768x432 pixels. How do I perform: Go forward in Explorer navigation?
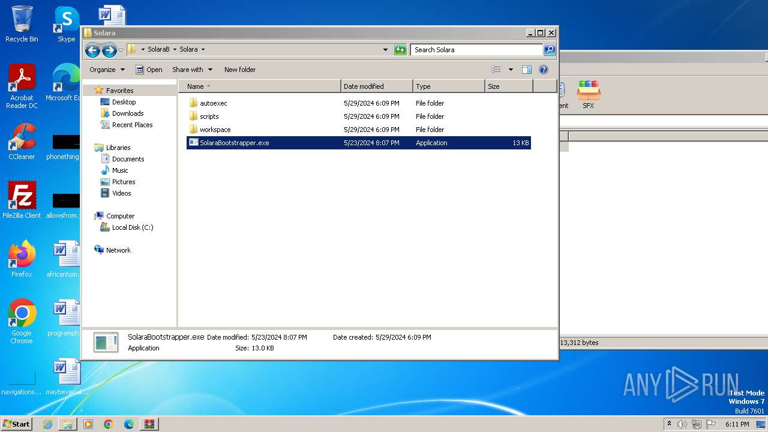click(109, 50)
